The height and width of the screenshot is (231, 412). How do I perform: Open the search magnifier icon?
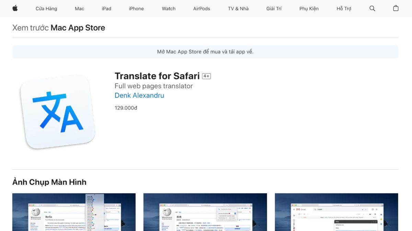[372, 9]
